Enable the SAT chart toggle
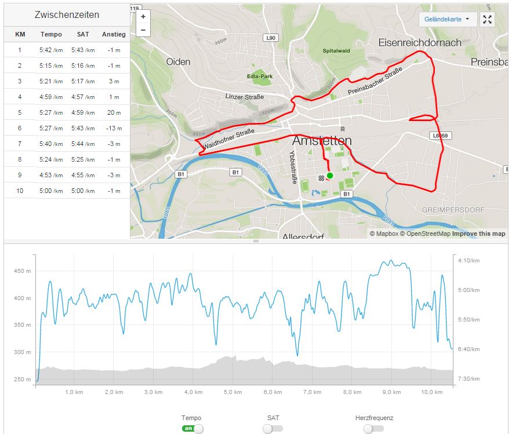 [x=273, y=429]
